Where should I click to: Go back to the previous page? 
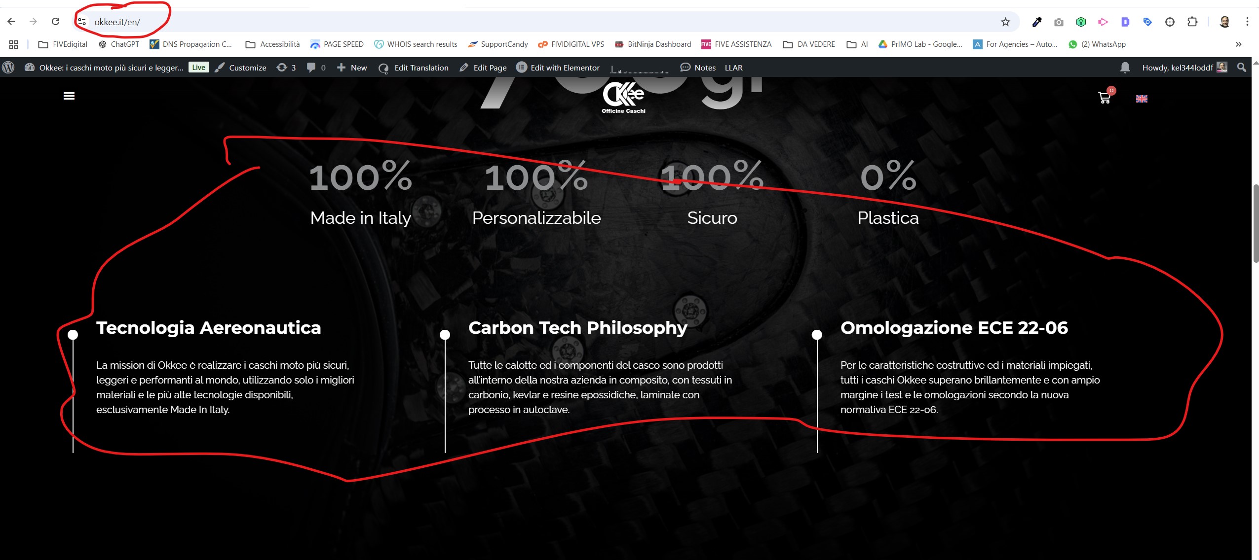(11, 22)
